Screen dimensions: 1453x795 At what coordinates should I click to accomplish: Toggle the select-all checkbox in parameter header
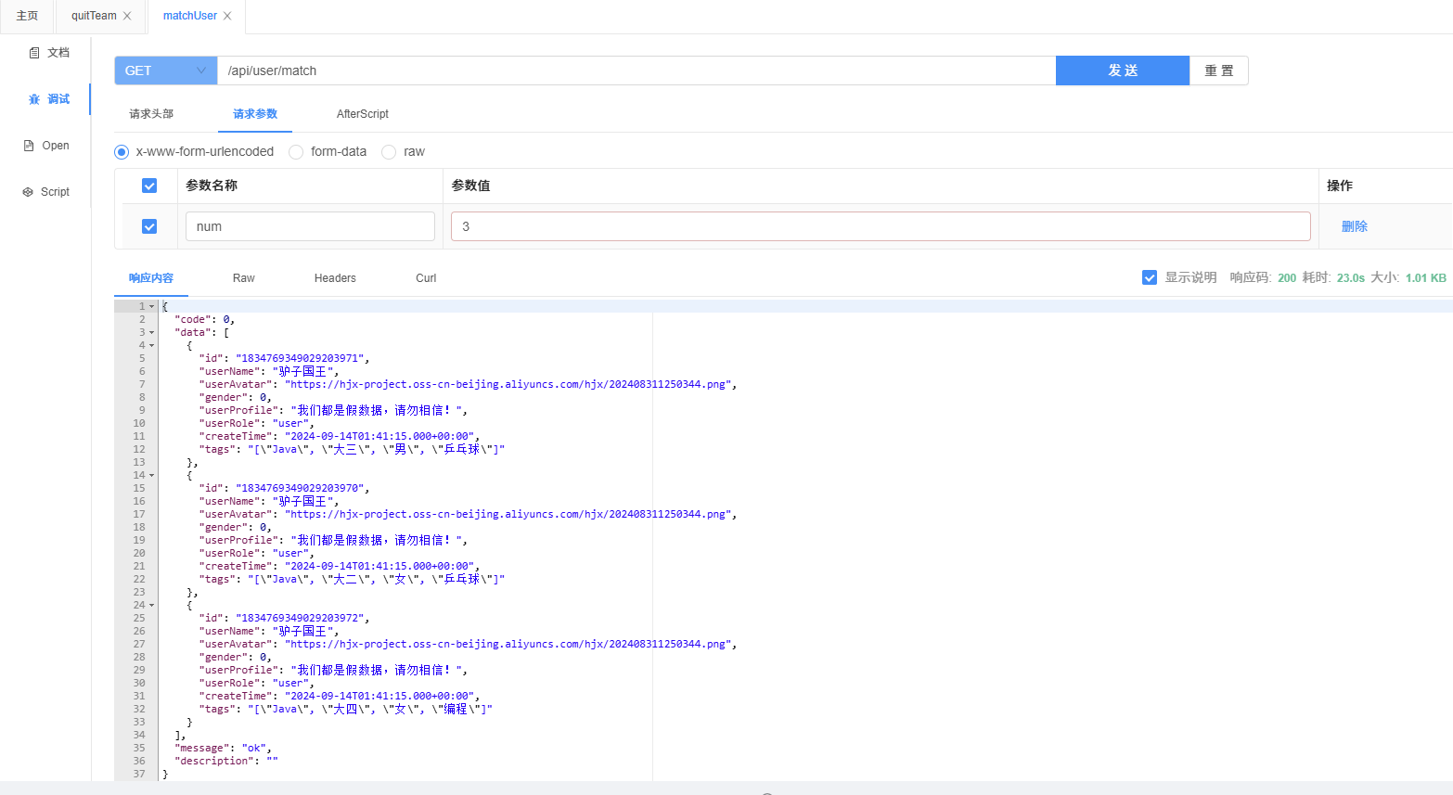pos(149,186)
